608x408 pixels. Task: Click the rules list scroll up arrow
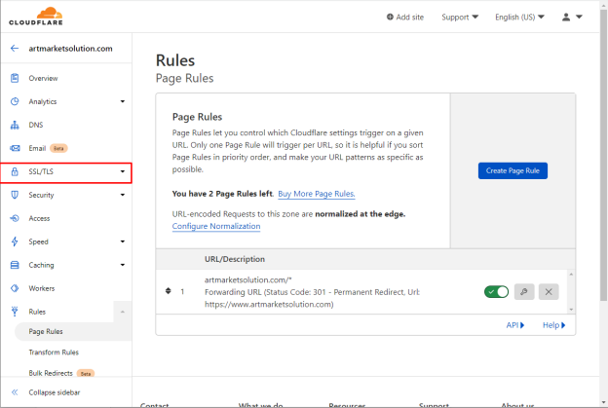(571, 275)
